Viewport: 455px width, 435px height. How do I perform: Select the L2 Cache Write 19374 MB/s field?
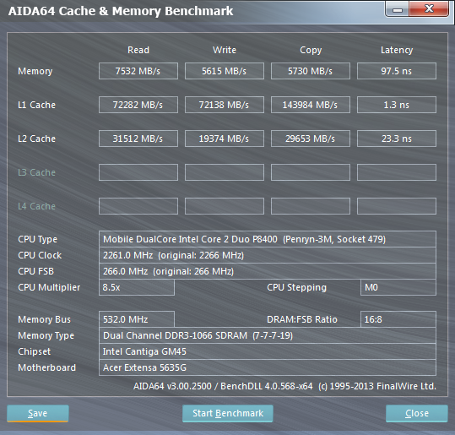point(225,139)
